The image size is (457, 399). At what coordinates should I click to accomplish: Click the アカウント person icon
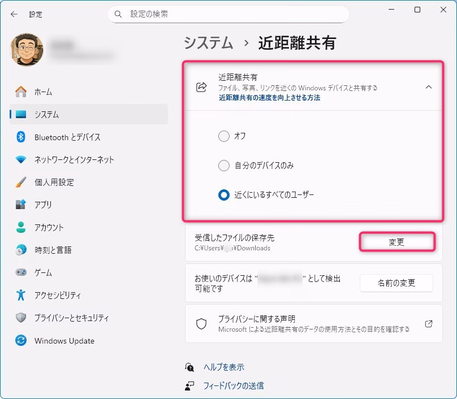click(21, 227)
